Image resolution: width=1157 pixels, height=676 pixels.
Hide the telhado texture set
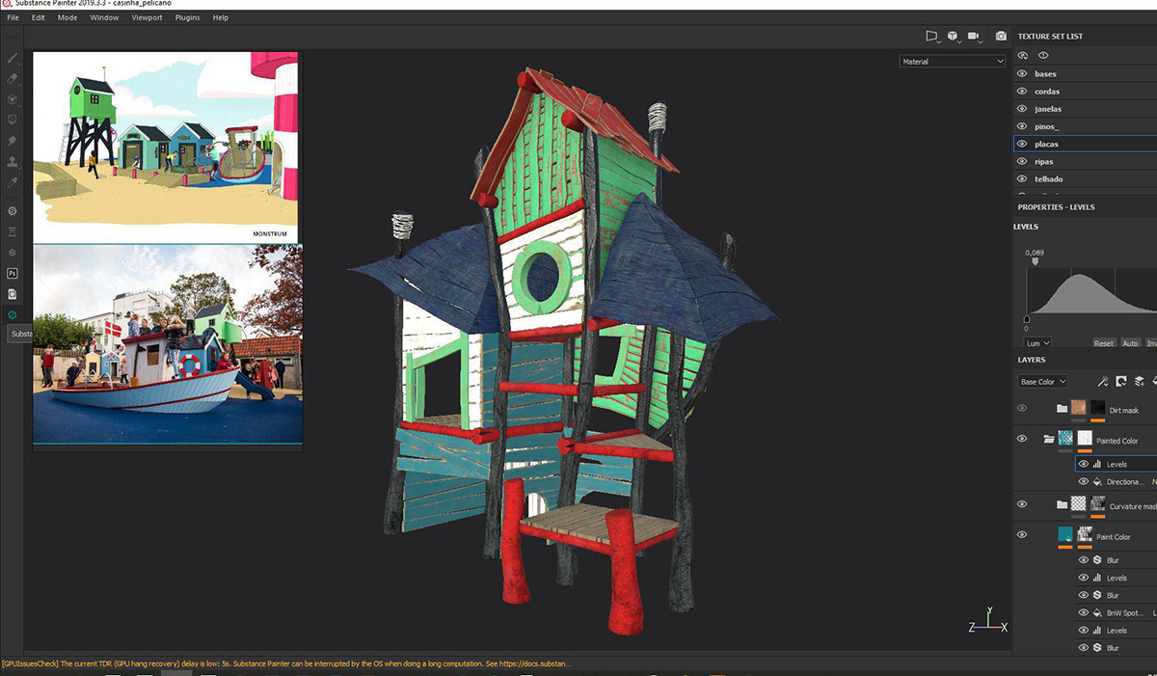coord(1023,179)
